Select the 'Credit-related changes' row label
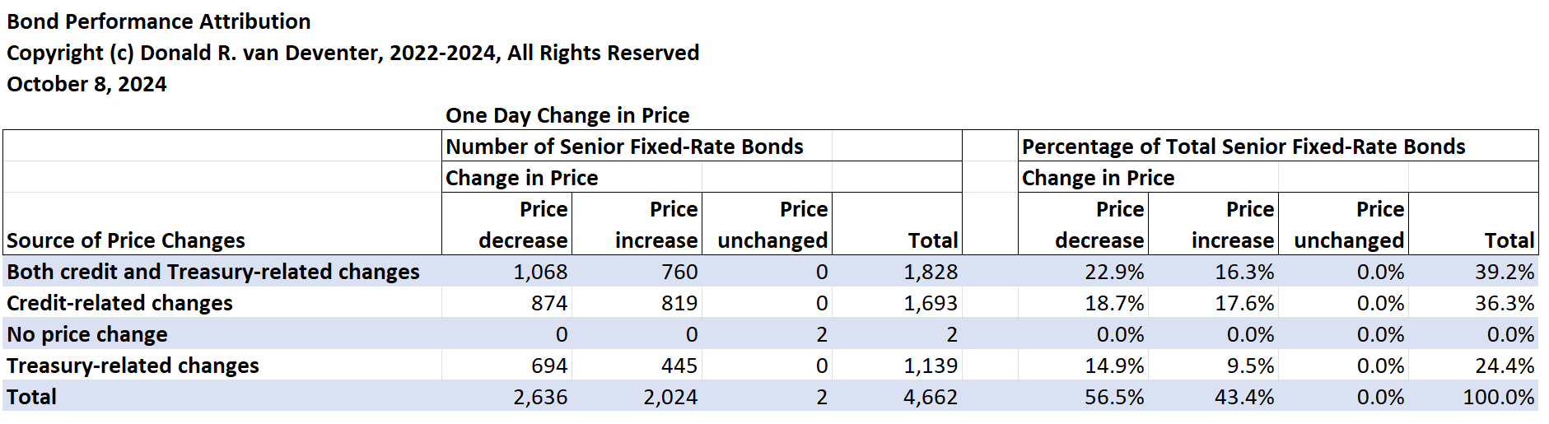The image size is (1549, 424). (x=120, y=303)
